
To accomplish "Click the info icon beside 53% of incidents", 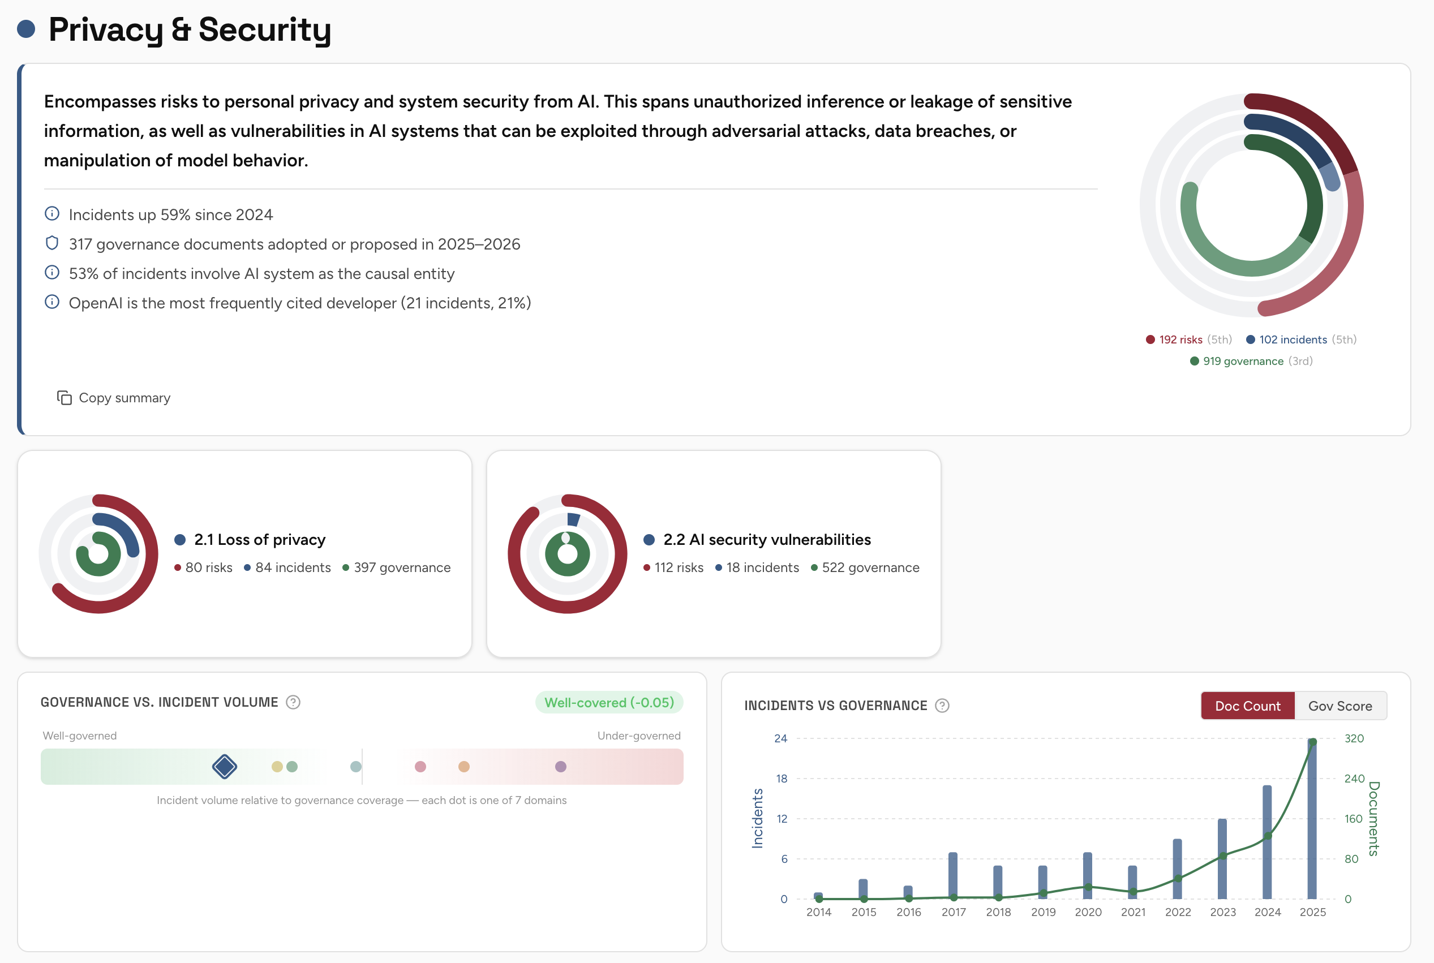I will click(52, 273).
